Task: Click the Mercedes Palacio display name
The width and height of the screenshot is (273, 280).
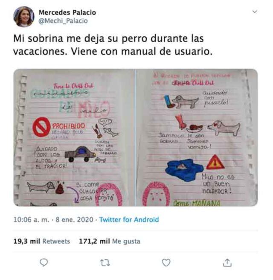Action: tap(67, 12)
